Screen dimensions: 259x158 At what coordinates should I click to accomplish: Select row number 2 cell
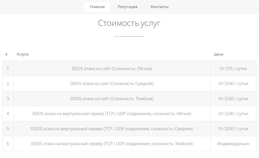[8, 84]
